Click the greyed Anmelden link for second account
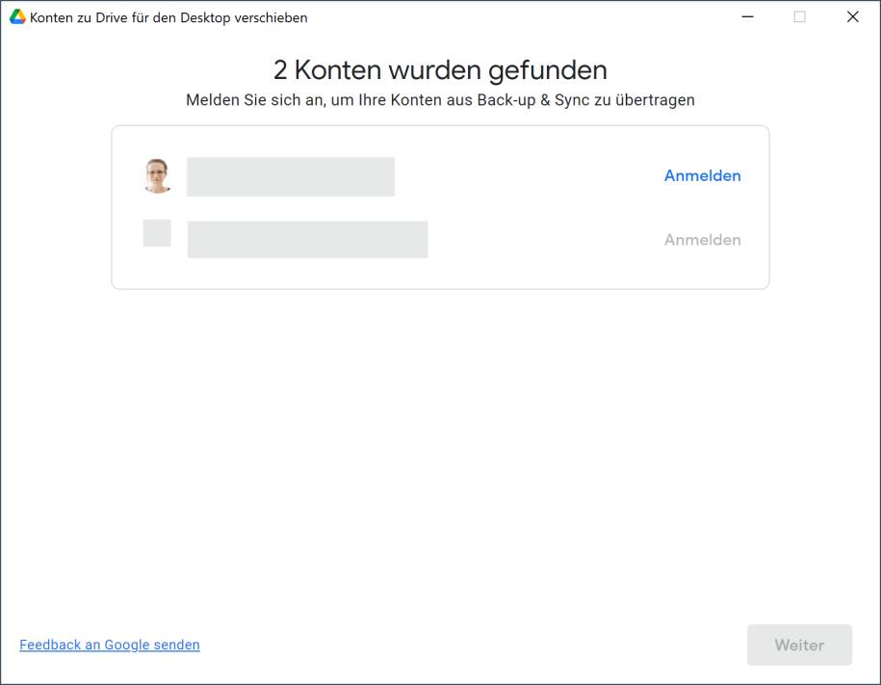The height and width of the screenshot is (685, 881). [702, 240]
